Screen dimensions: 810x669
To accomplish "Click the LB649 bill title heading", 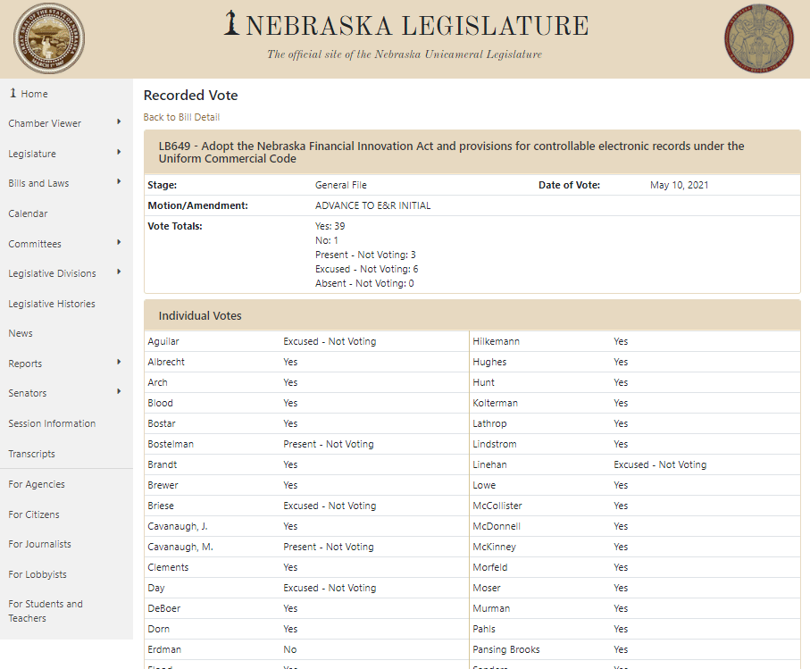I will (x=451, y=153).
